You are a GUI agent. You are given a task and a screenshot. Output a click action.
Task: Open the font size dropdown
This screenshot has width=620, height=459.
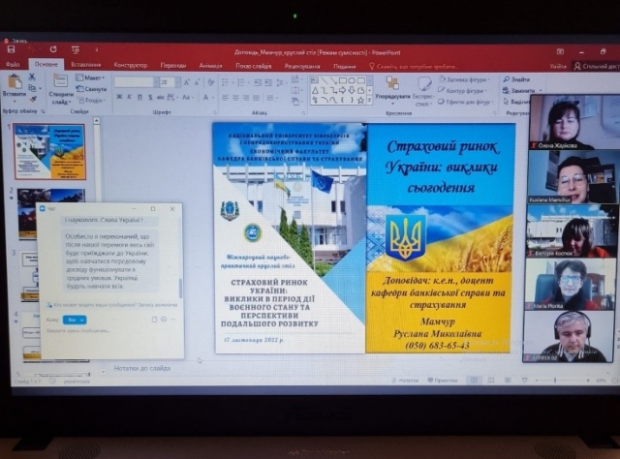(174, 82)
